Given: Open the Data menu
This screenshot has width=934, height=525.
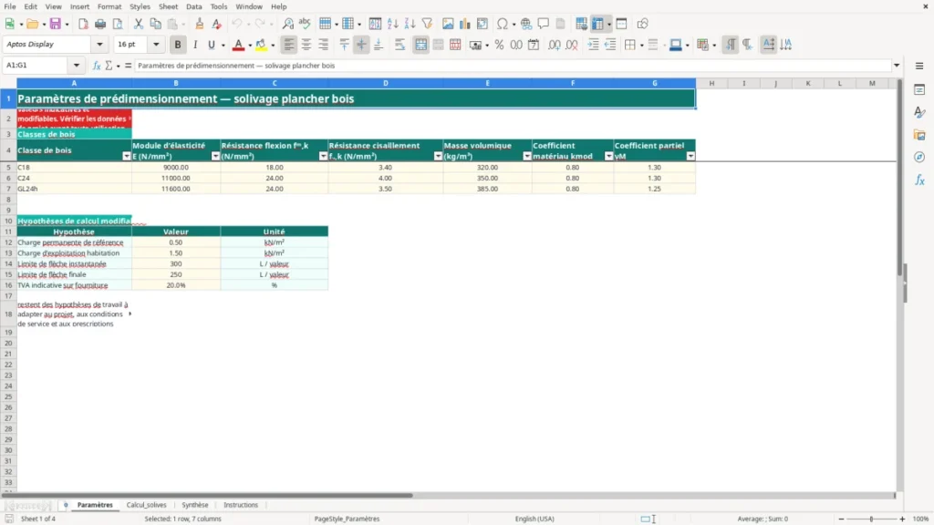Looking at the screenshot, I should 194,6.
